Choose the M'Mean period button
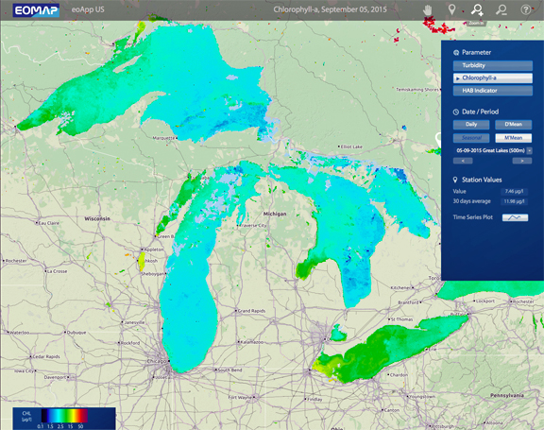This screenshot has height=430, width=544. [514, 138]
